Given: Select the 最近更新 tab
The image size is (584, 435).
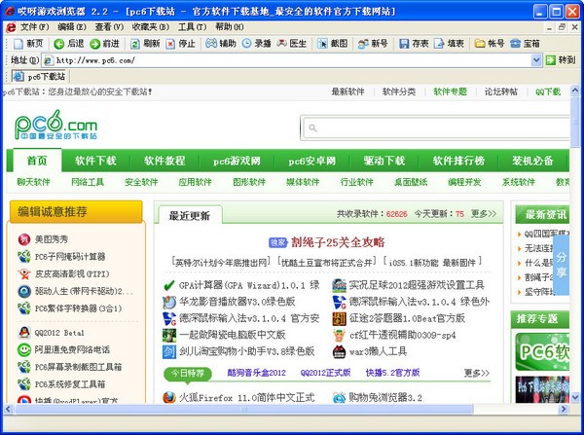Looking at the screenshot, I should pos(190,215).
